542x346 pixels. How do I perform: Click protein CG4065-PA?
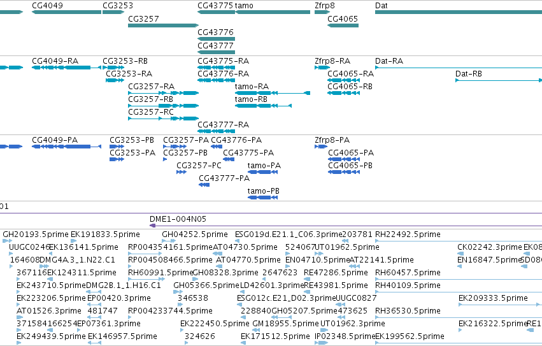[344, 159]
